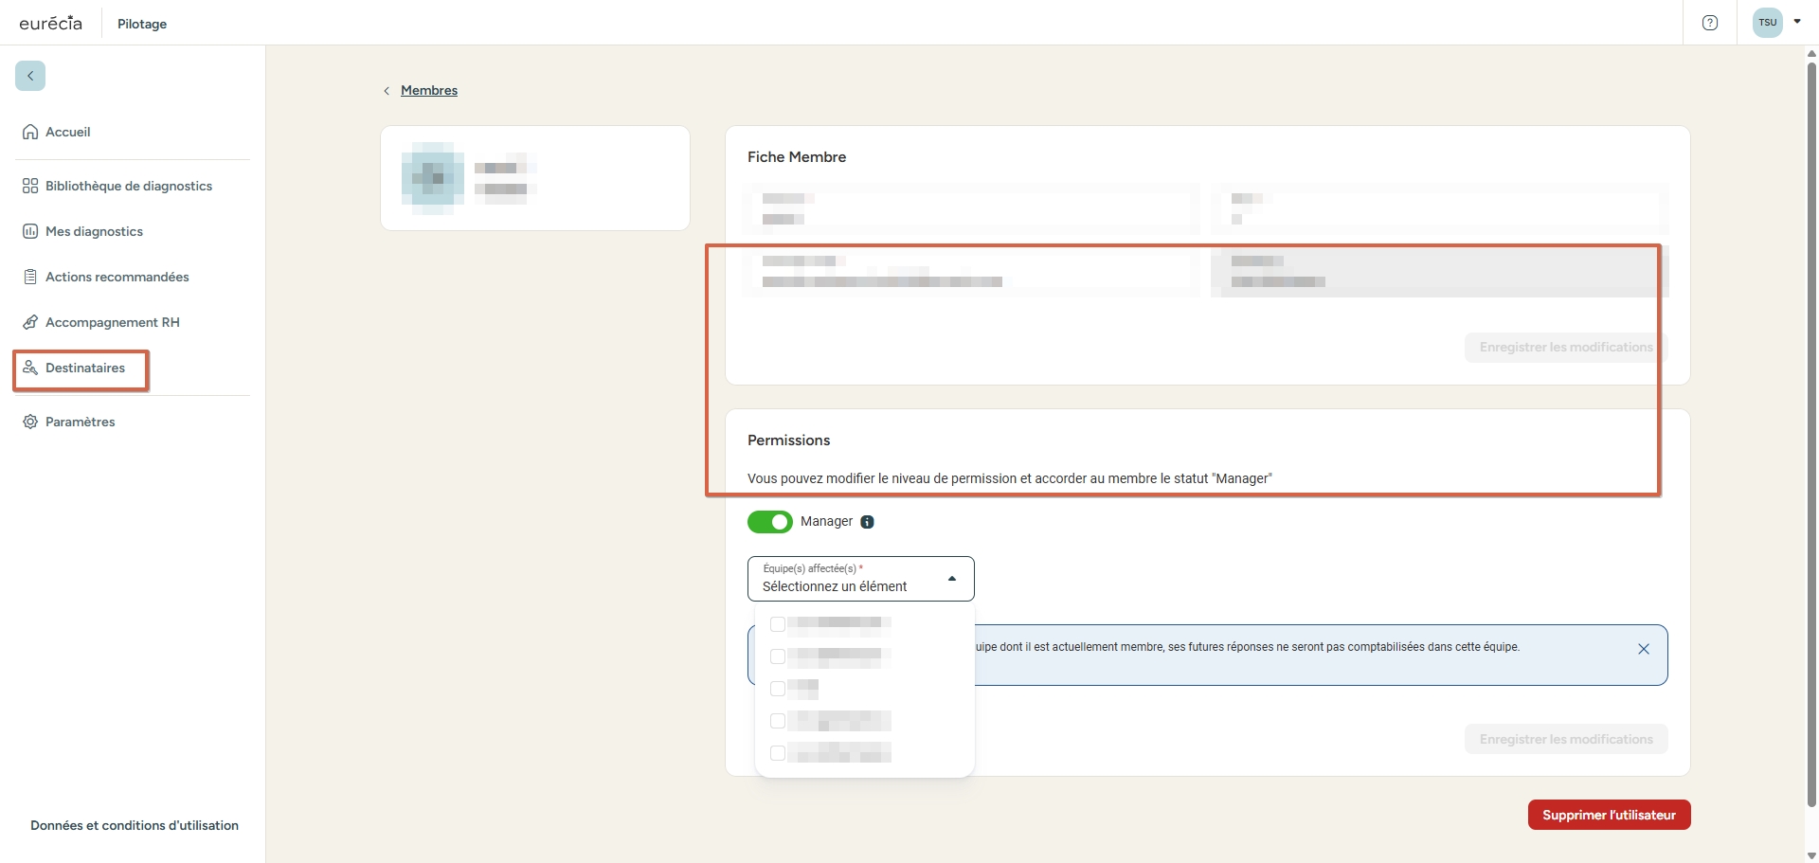Go back to Membres
The image size is (1819, 863).
[428, 90]
